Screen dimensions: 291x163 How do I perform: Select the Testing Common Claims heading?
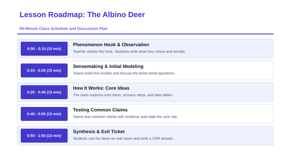coord(100,110)
